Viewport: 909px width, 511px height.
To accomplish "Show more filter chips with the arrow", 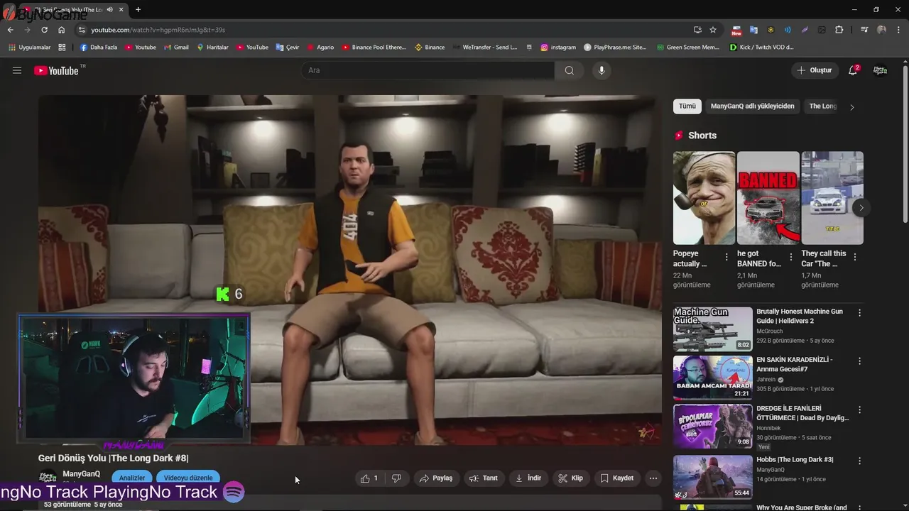I will tap(852, 107).
